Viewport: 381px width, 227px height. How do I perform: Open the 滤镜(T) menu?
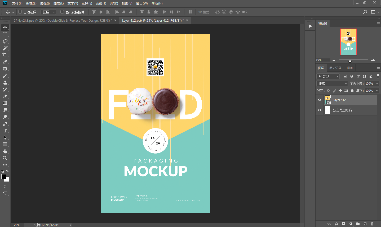click(101, 3)
